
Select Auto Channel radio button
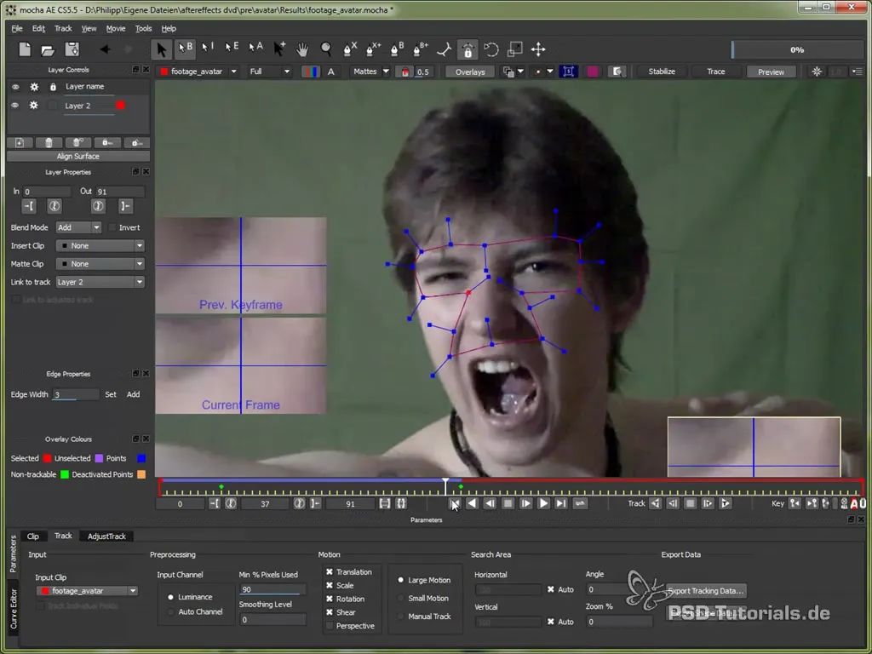(x=170, y=611)
